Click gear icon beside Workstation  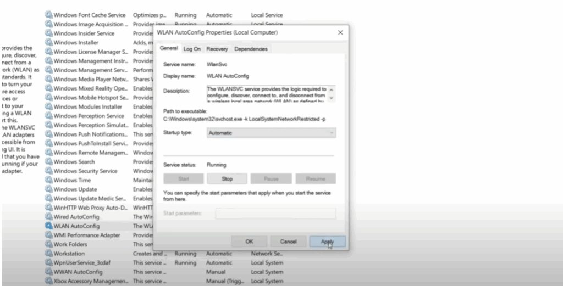coord(49,254)
